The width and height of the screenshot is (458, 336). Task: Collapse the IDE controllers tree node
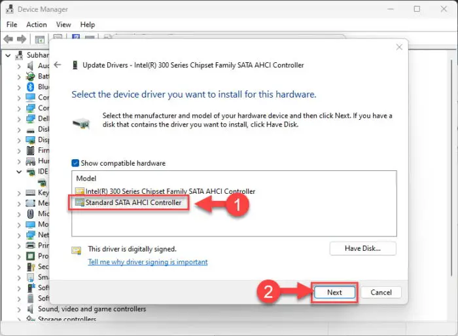(x=19, y=172)
